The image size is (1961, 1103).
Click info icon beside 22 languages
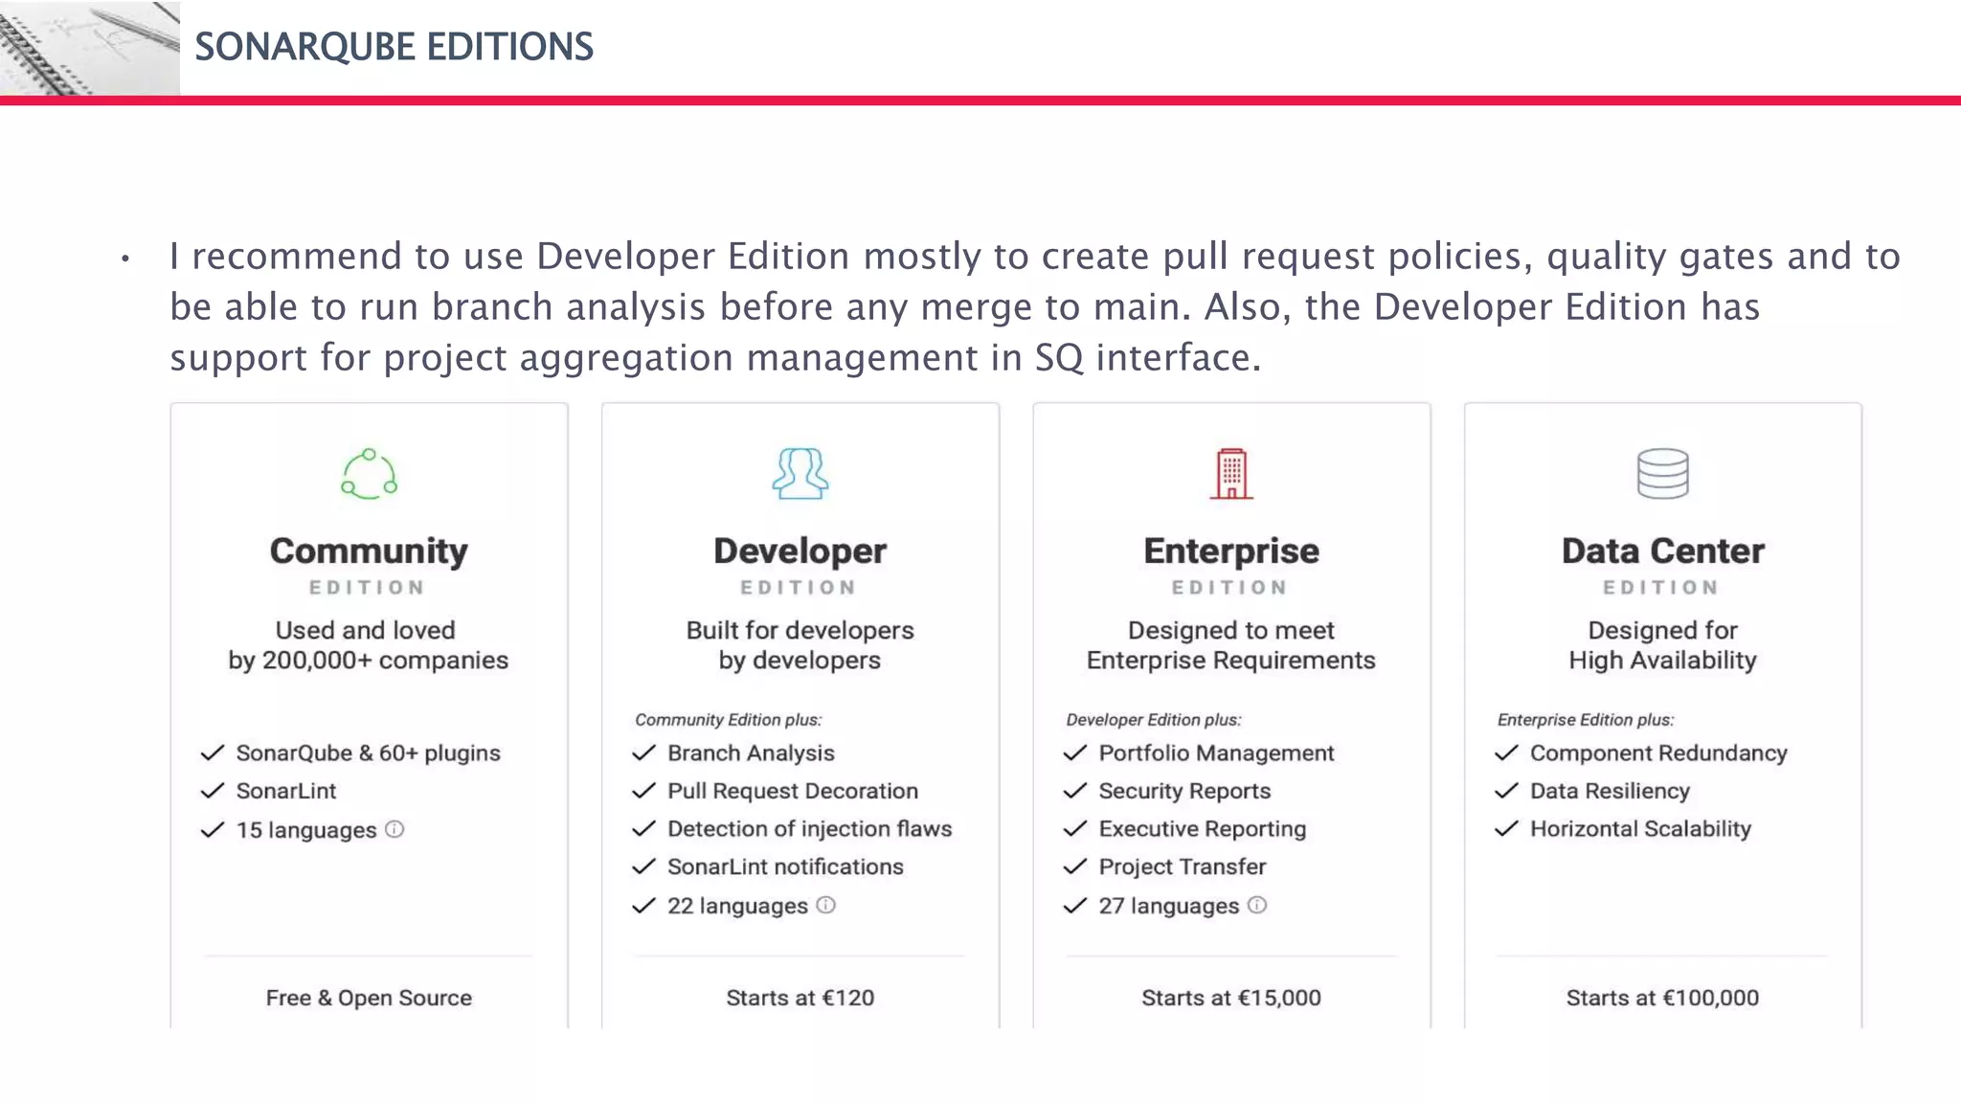pyautogui.click(x=825, y=905)
